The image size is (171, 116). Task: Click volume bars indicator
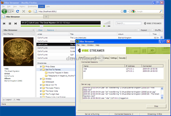click(107, 23)
